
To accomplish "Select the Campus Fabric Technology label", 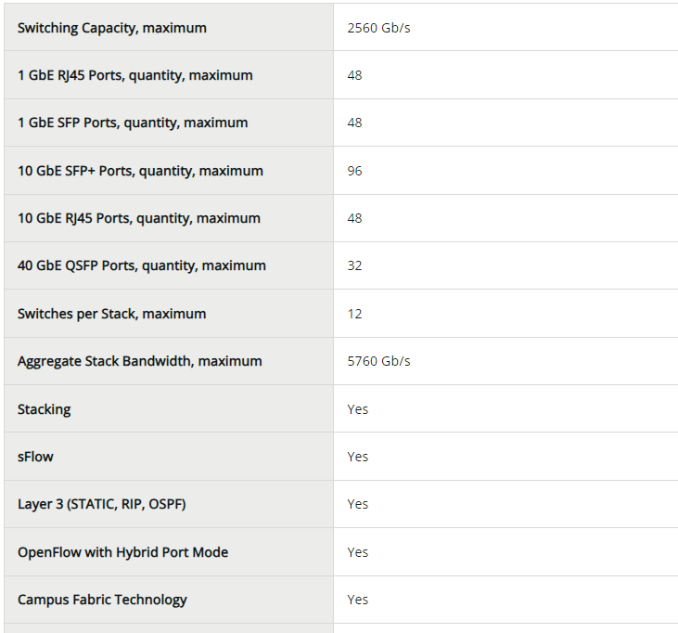I will point(102,600).
